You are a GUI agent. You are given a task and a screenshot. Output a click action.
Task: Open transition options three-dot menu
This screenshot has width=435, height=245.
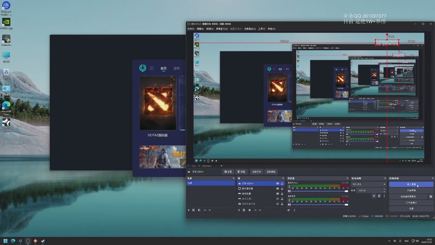coord(384,196)
